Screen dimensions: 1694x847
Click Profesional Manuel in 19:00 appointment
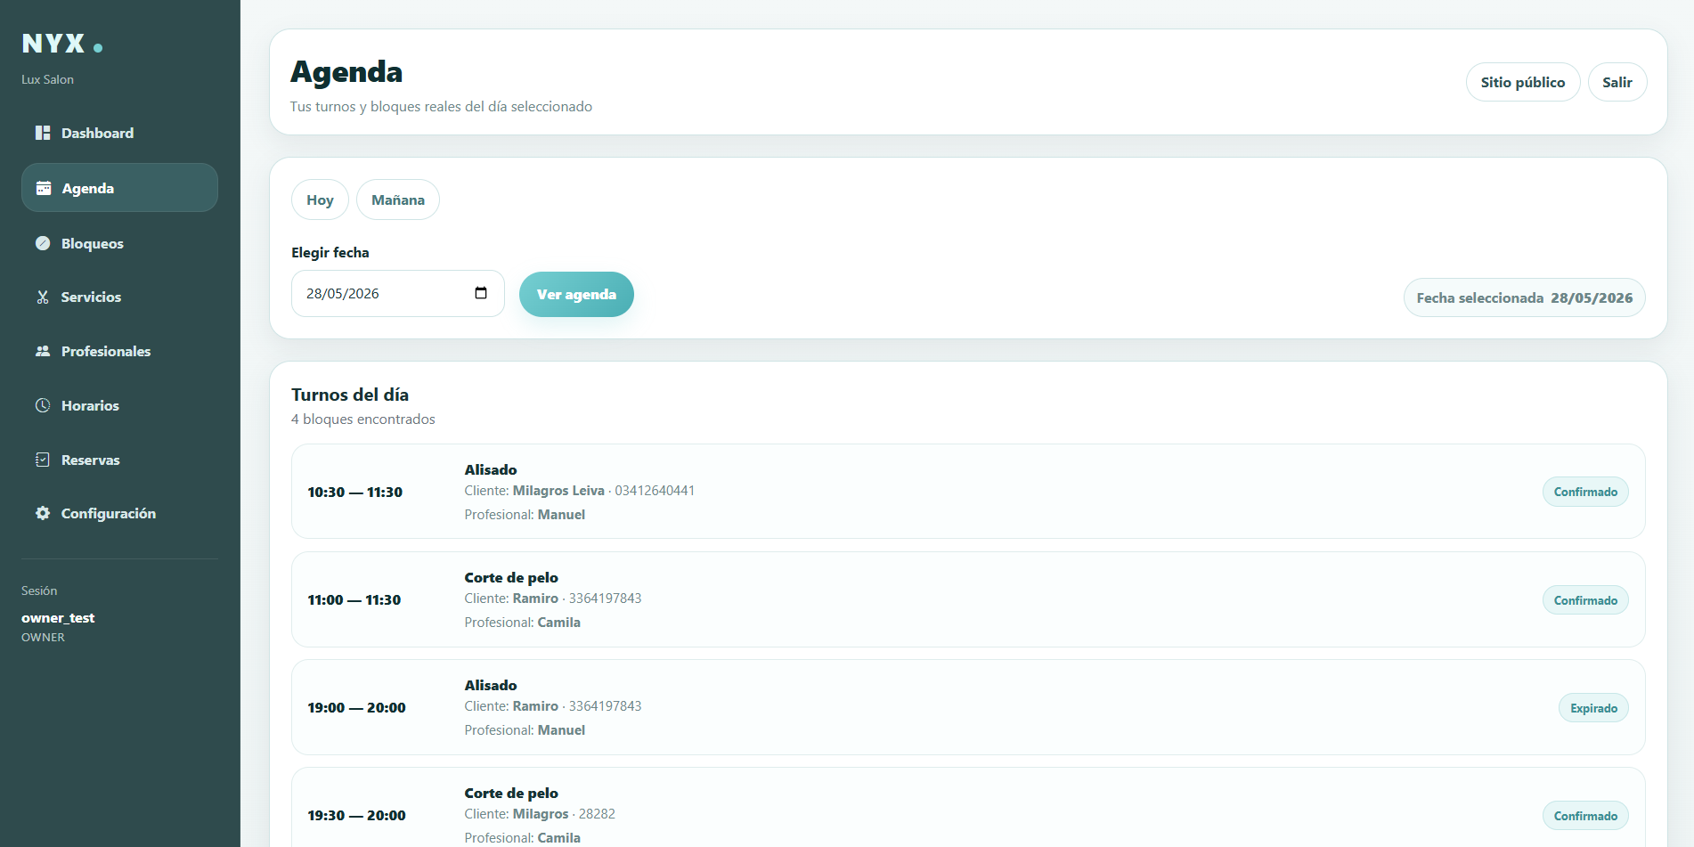(x=525, y=729)
